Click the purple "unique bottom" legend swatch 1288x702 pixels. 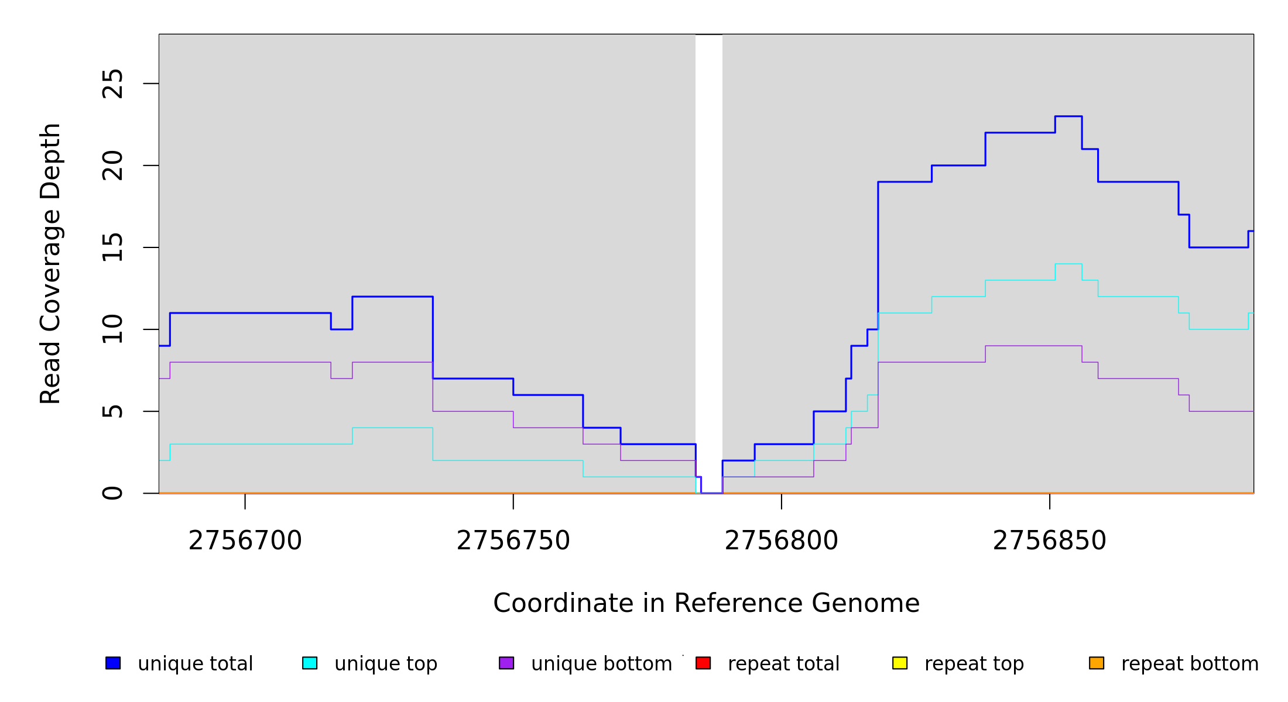tap(506, 663)
